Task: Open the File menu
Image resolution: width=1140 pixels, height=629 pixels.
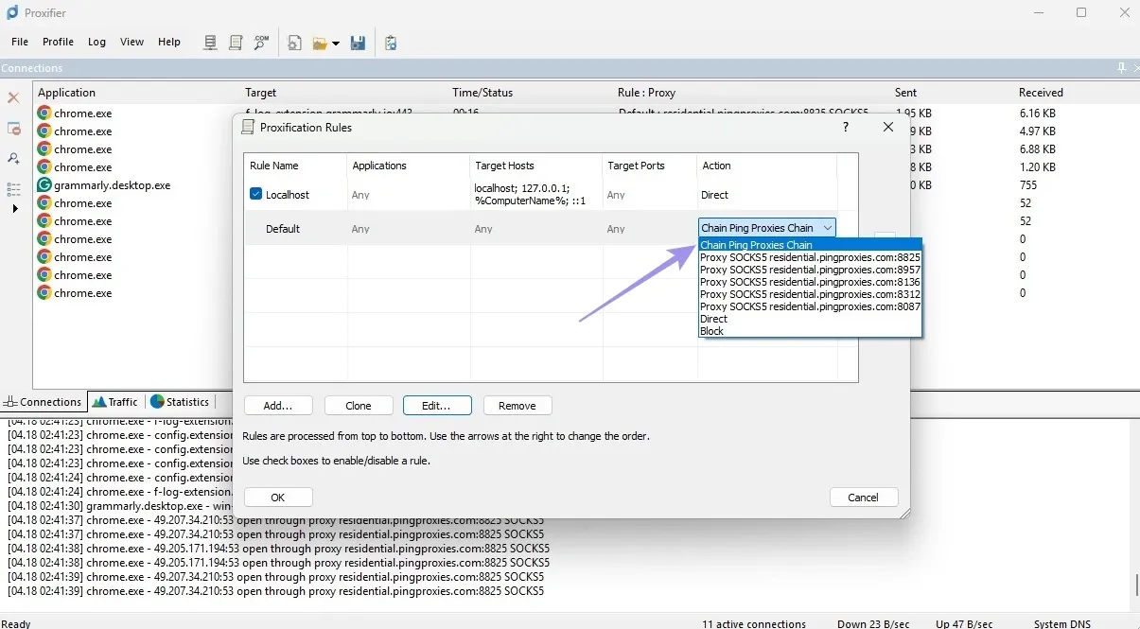Action: tap(20, 42)
